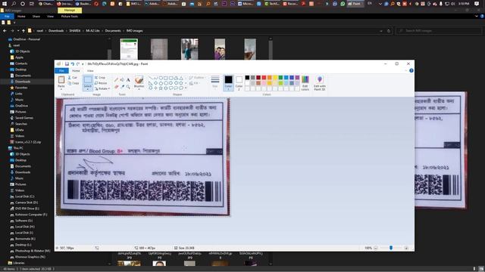Open Libraries in Explorer sidebar
The image size is (485, 272).
(x=19, y=263)
